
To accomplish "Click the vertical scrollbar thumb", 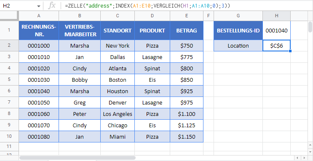I will tap(310, 27).
